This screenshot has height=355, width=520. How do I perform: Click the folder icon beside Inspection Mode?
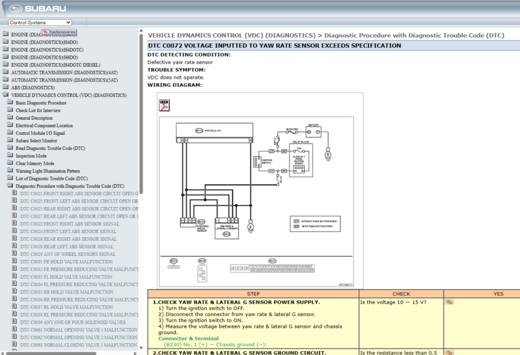[x=10, y=156]
